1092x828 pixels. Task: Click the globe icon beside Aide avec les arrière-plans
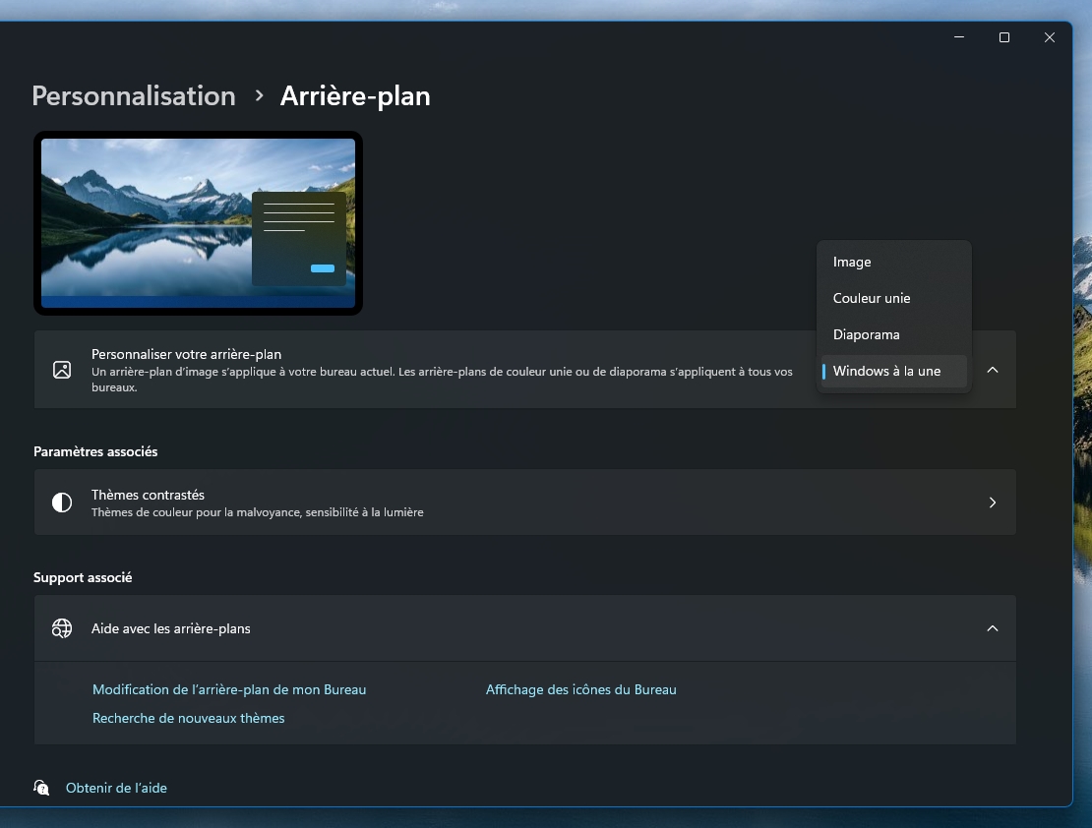click(x=62, y=628)
